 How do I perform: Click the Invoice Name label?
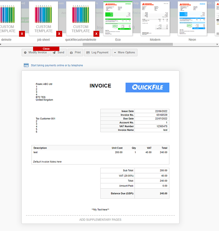click(126, 130)
